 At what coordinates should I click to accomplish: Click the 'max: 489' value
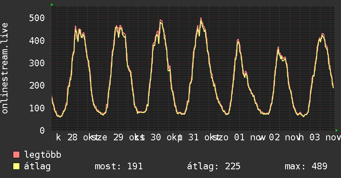tap(306, 166)
